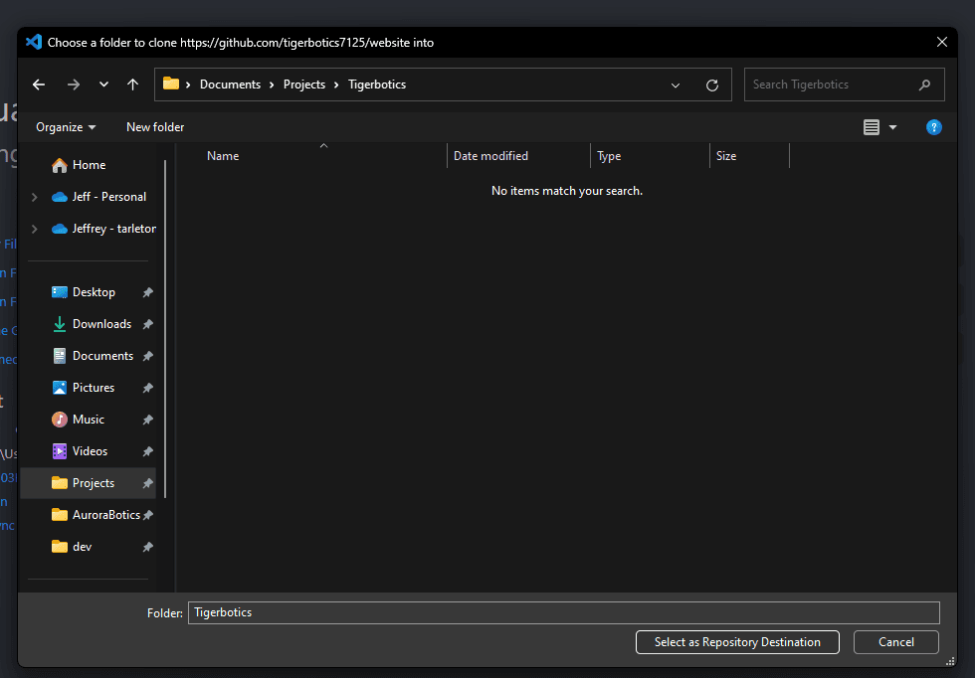
Task: Open the recent locations dropdown
Action: (x=103, y=85)
